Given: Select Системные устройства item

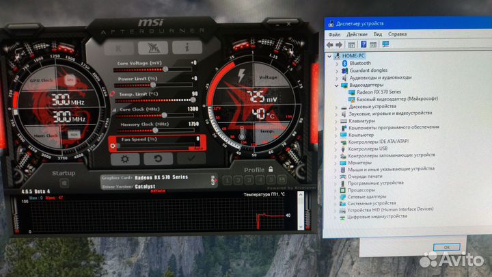Looking at the screenshot, I should coord(372,204).
